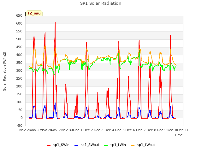Click the Nov 30 x-axis date label
The height and width of the screenshot is (151, 202).
[67, 130]
